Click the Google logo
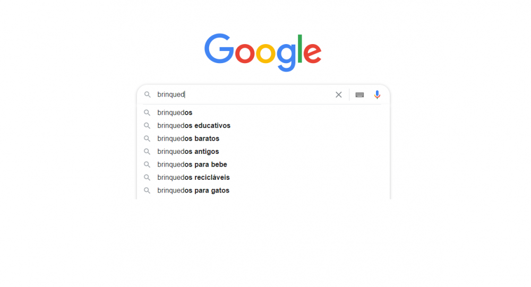Image resolution: width=531 pixels, height=287 pixels. [263, 52]
